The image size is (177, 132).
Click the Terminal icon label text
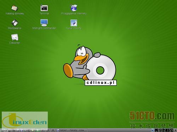pos(44,13)
